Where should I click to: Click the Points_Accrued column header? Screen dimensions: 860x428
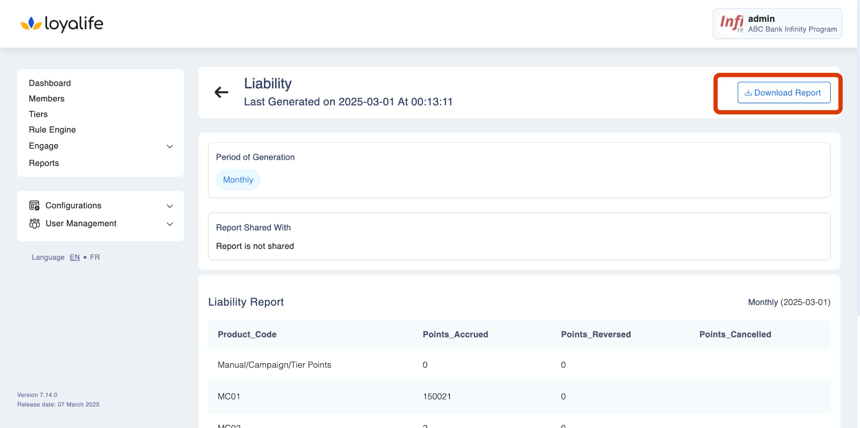click(x=455, y=334)
